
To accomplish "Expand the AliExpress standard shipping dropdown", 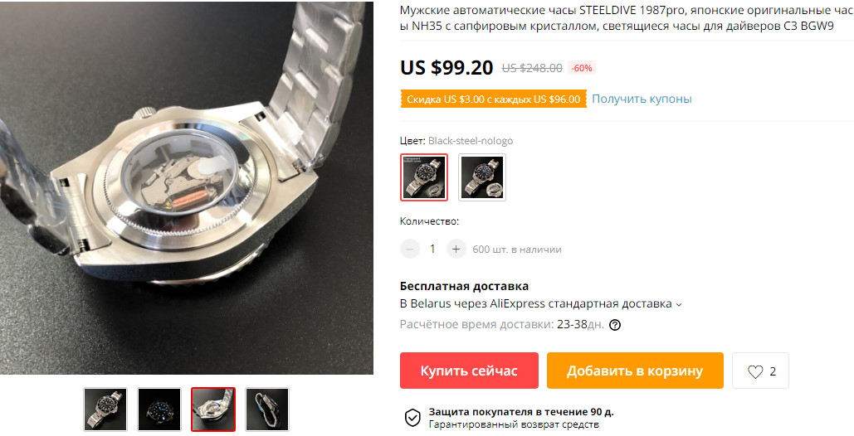I will [x=679, y=304].
